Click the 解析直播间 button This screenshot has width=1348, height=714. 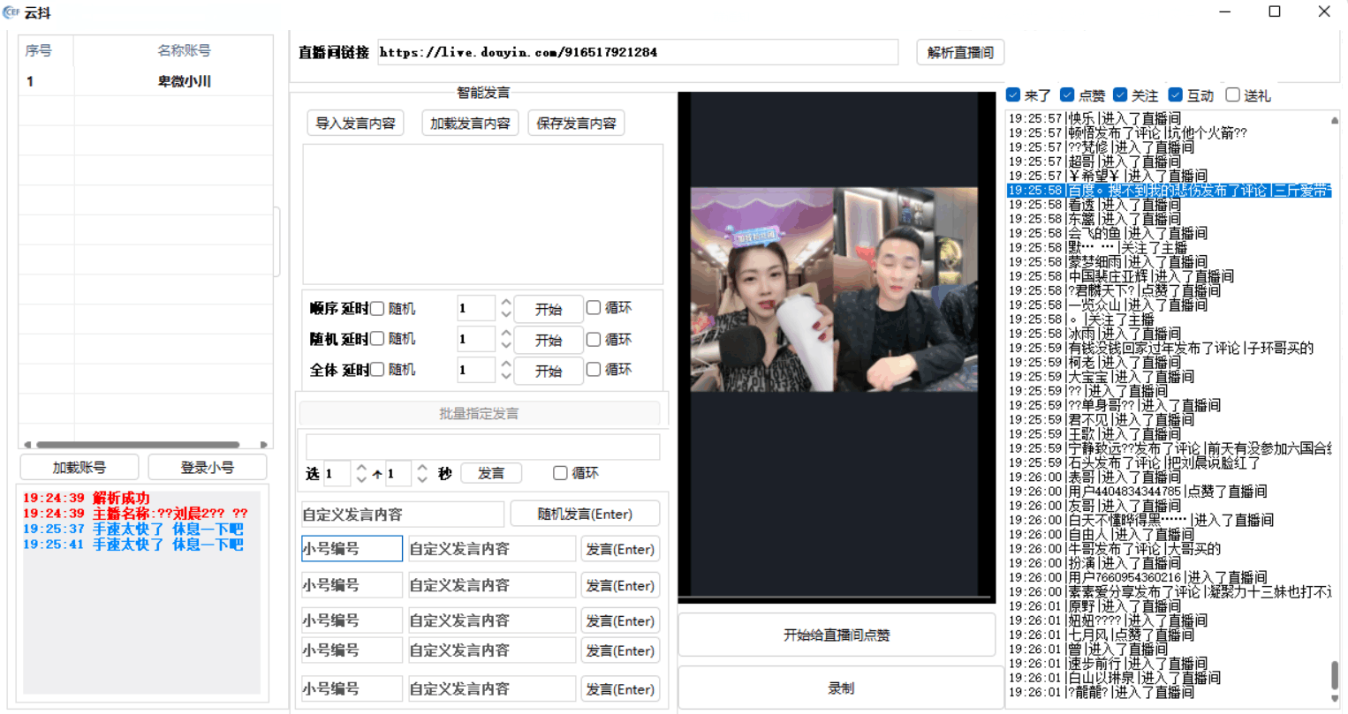959,52
